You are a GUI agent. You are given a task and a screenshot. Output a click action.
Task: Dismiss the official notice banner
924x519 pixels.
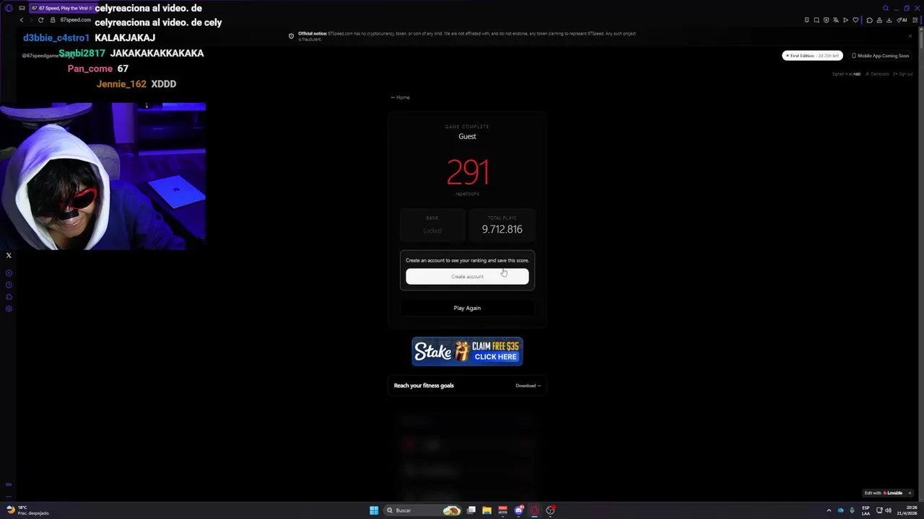pyautogui.click(x=910, y=36)
